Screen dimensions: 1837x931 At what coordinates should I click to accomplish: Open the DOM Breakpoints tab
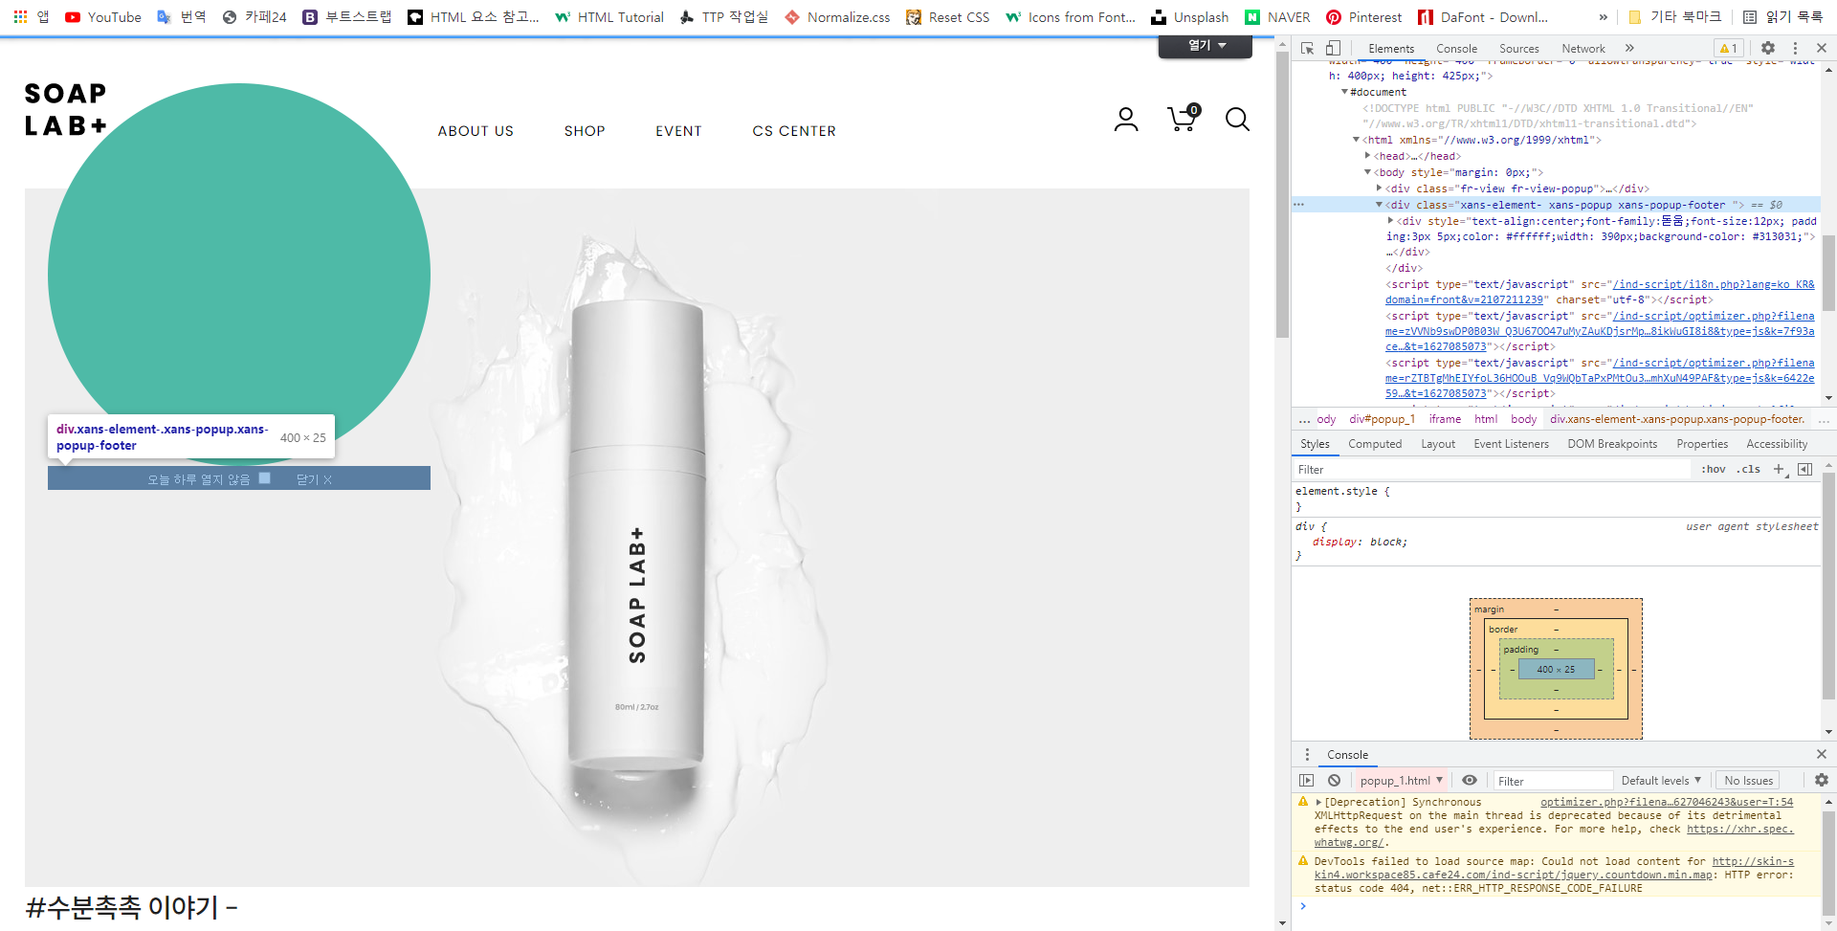[x=1612, y=444]
